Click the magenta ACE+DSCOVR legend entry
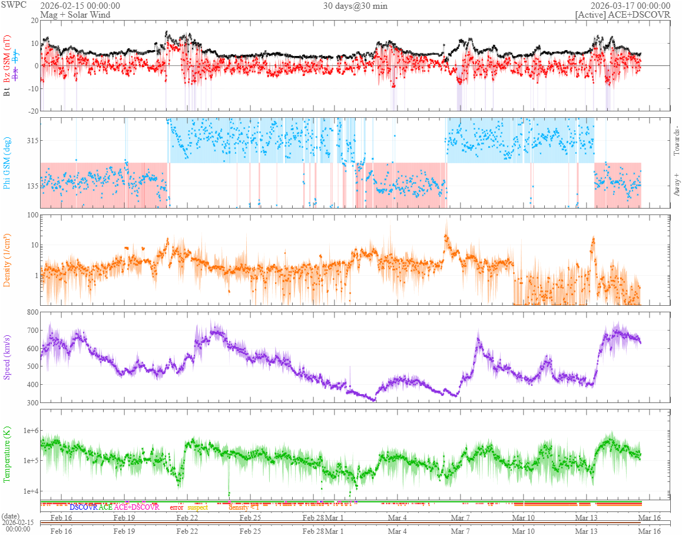 point(136,507)
